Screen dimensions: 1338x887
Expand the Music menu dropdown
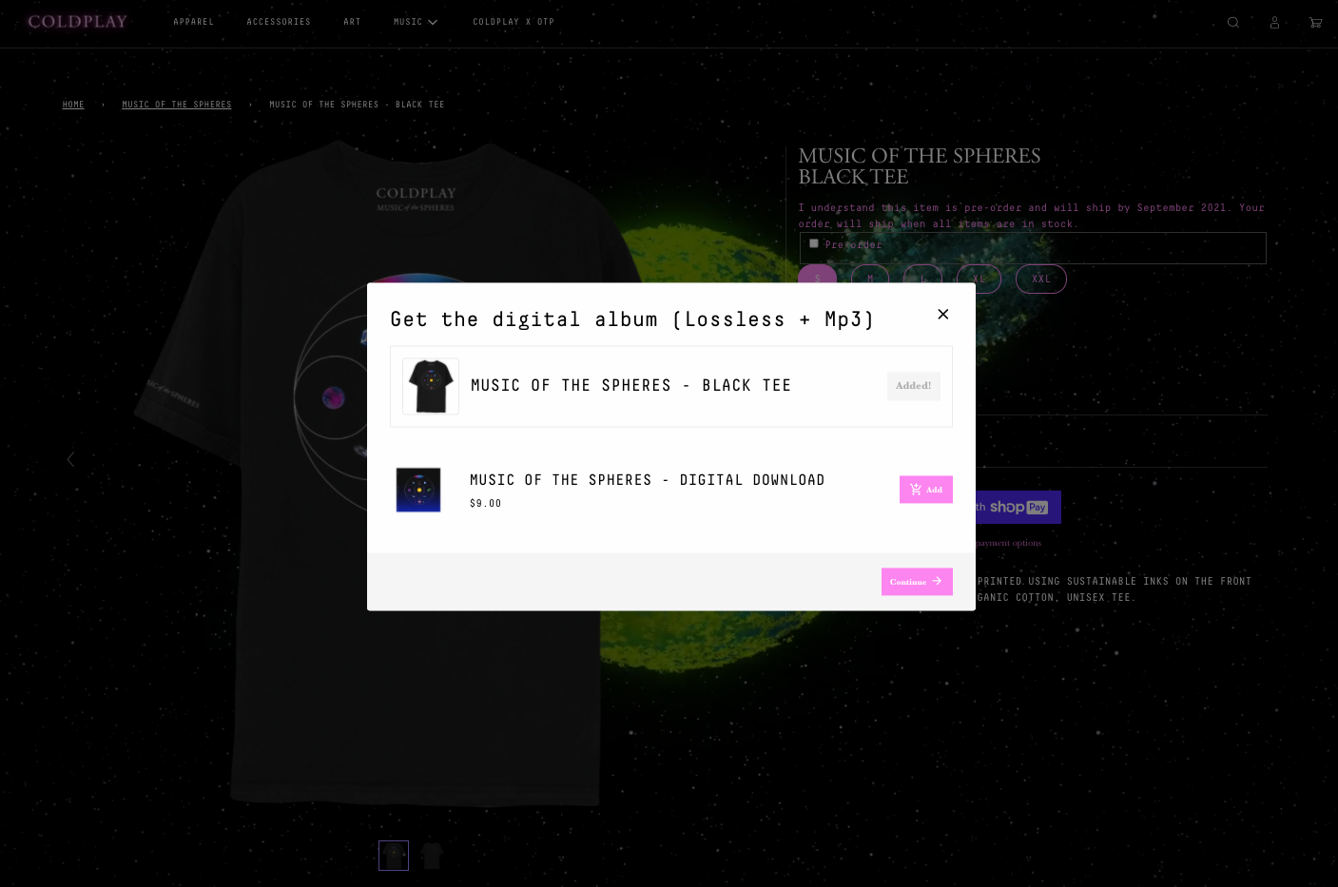click(x=416, y=22)
